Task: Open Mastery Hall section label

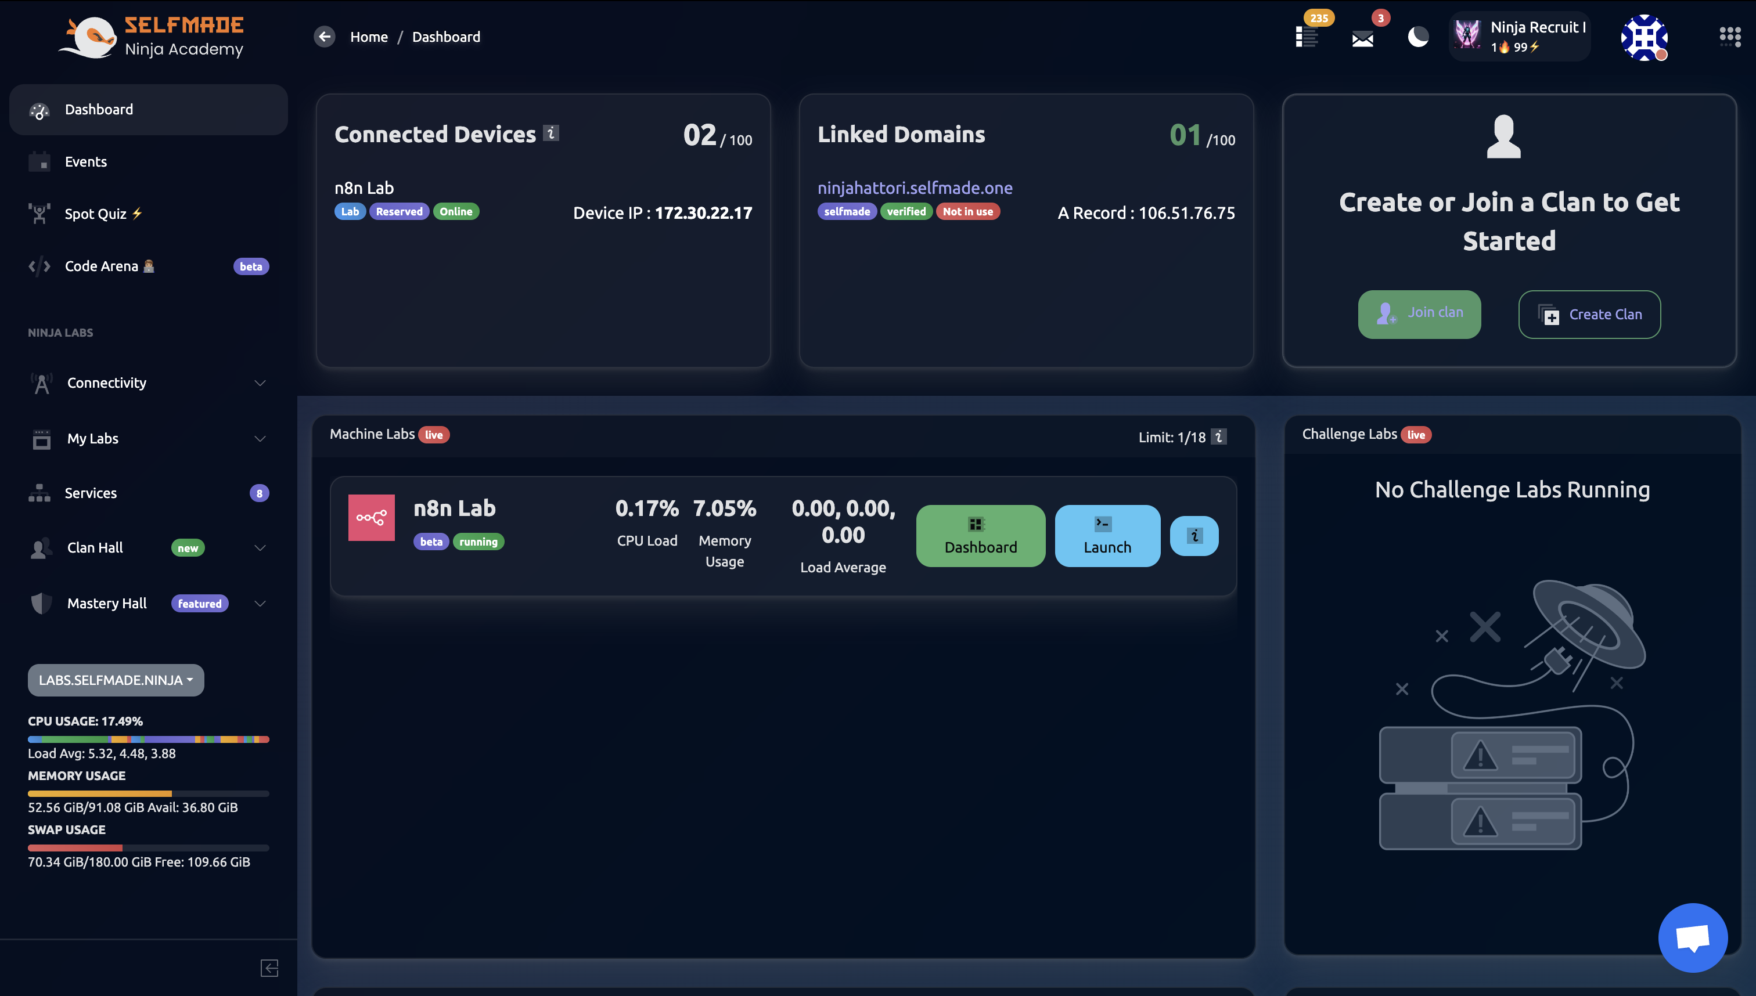Action: [107, 604]
